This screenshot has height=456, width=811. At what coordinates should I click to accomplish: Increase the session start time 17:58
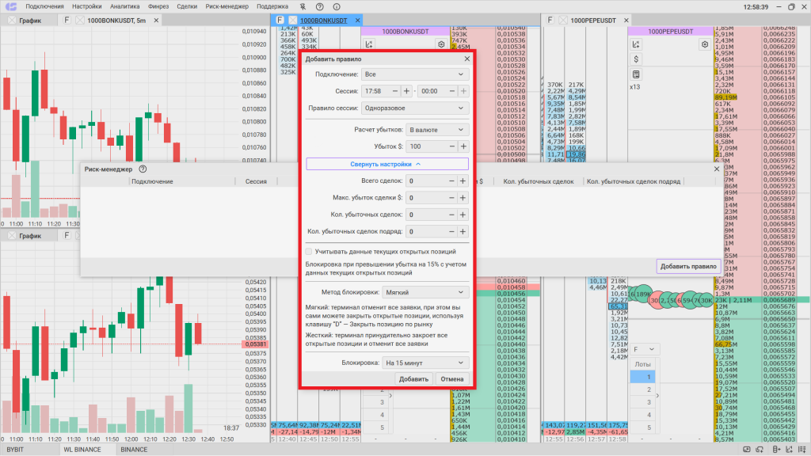pyautogui.click(x=406, y=91)
